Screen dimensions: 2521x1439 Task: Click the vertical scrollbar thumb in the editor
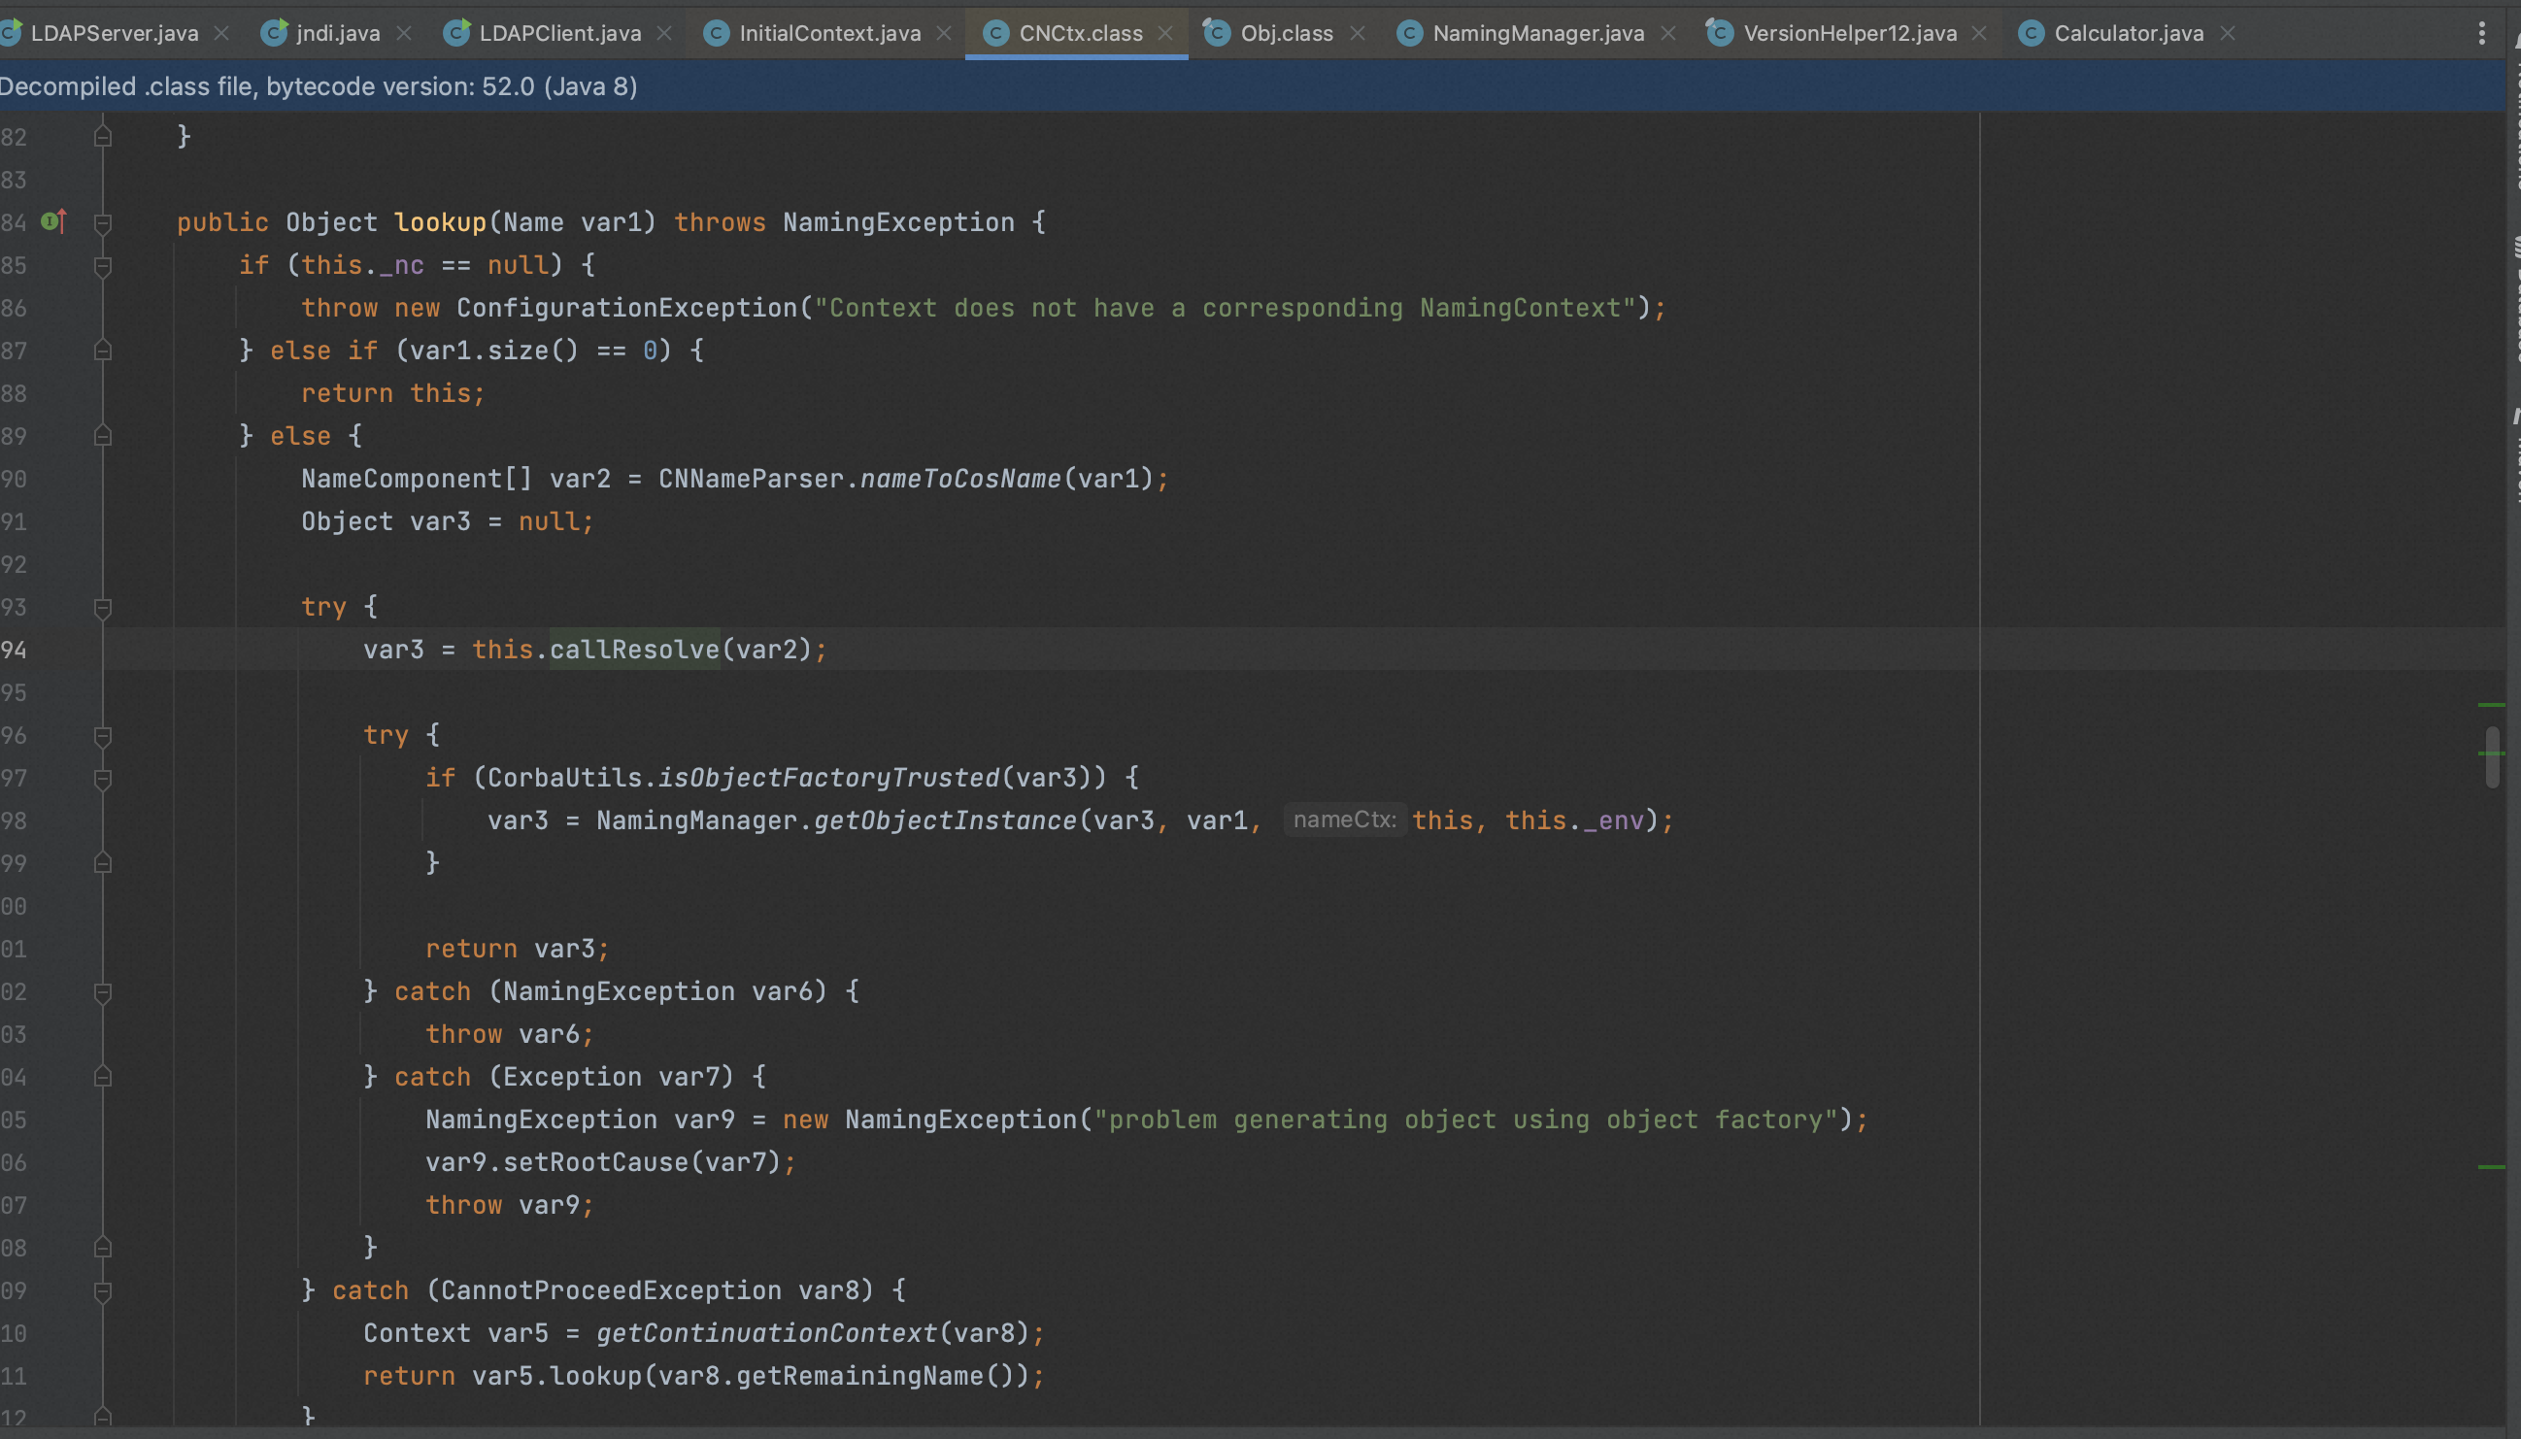point(2492,757)
